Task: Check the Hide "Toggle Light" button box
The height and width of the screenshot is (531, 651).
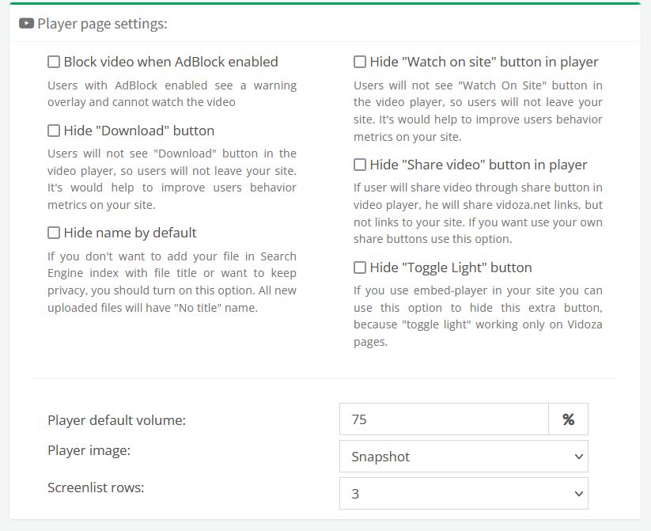Action: [360, 267]
